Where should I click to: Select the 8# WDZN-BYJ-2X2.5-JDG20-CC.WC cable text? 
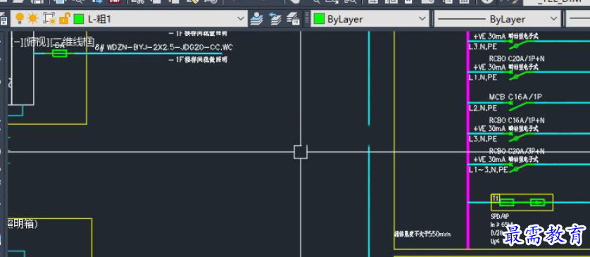pyautogui.click(x=163, y=48)
